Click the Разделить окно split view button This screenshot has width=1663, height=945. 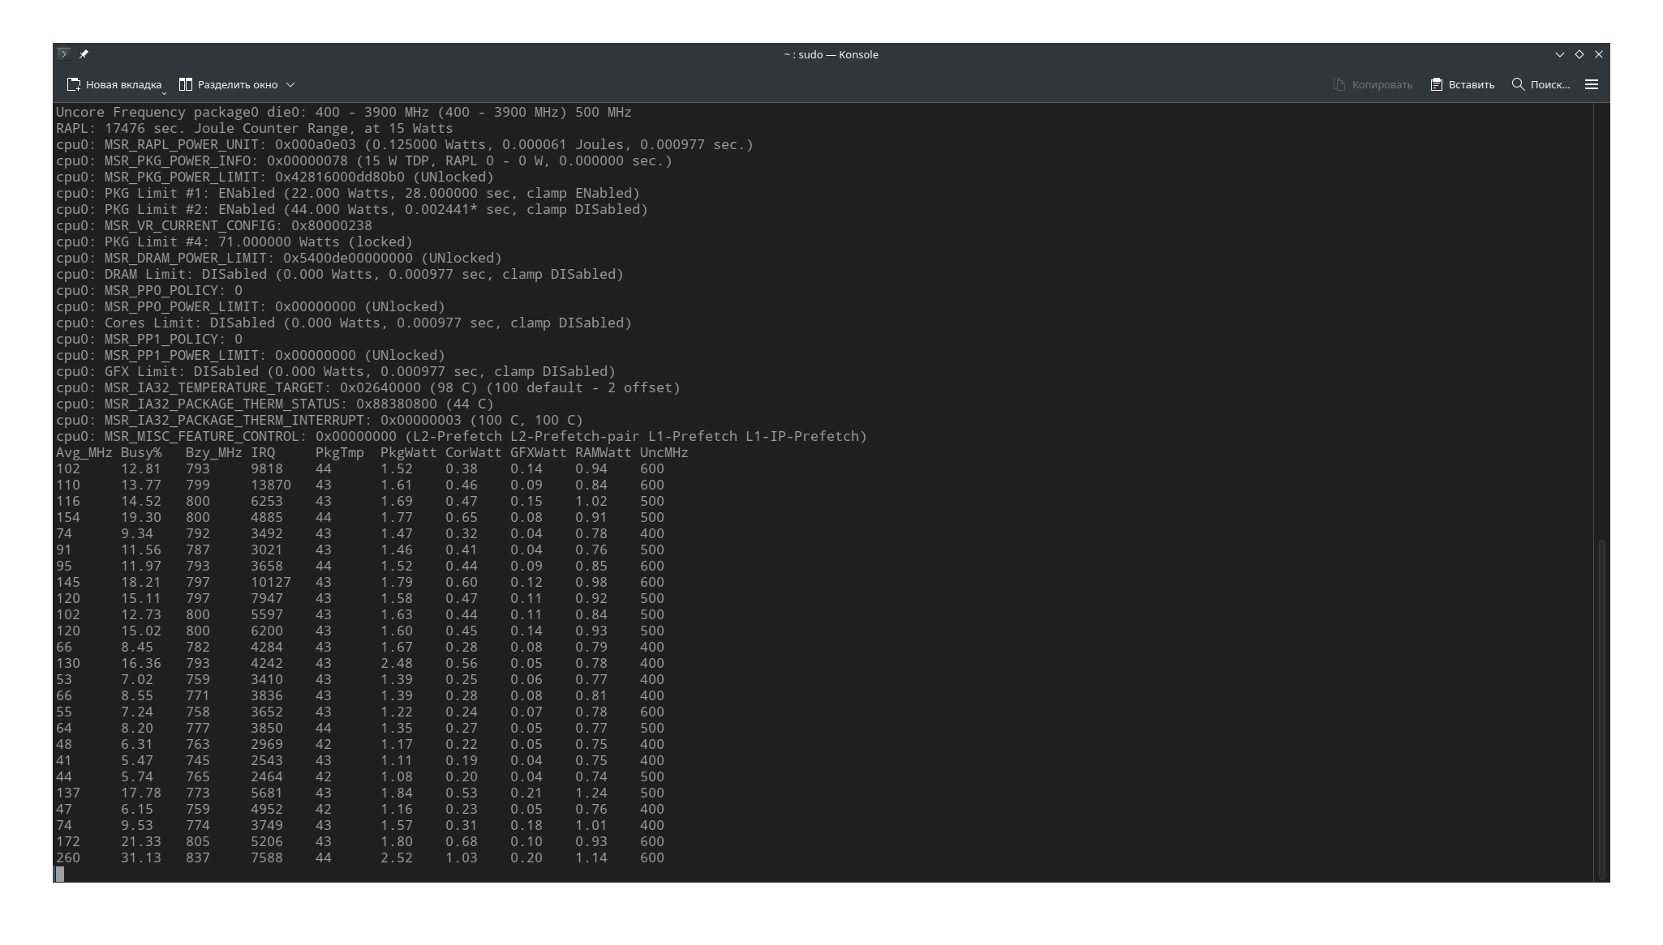pyautogui.click(x=228, y=84)
